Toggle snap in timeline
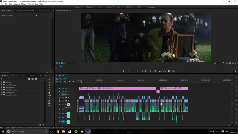The height and width of the screenshot is (134, 238). point(61,82)
